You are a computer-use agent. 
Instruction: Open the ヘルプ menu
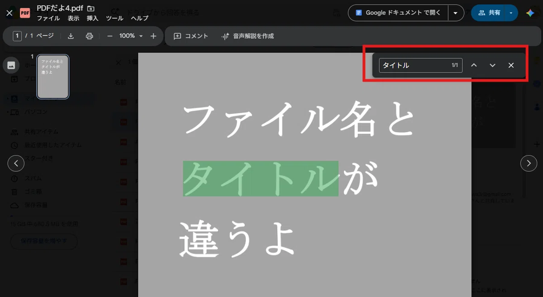click(x=139, y=19)
